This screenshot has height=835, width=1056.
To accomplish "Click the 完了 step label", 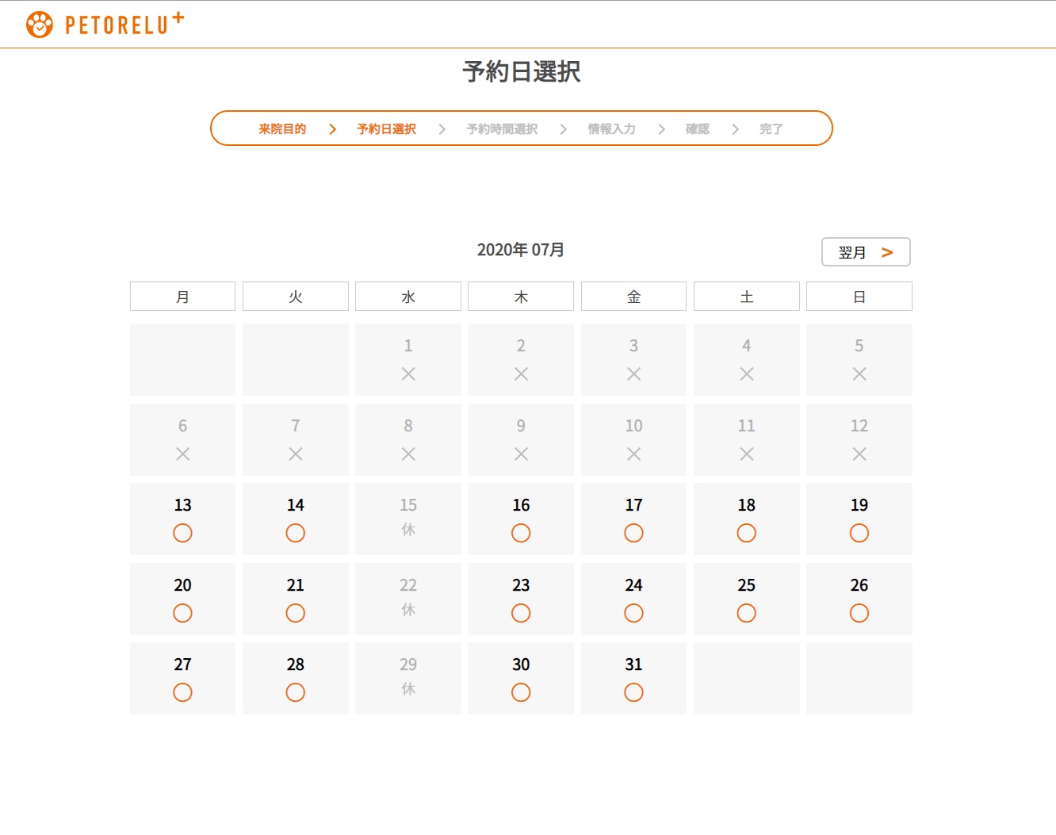I will (771, 128).
